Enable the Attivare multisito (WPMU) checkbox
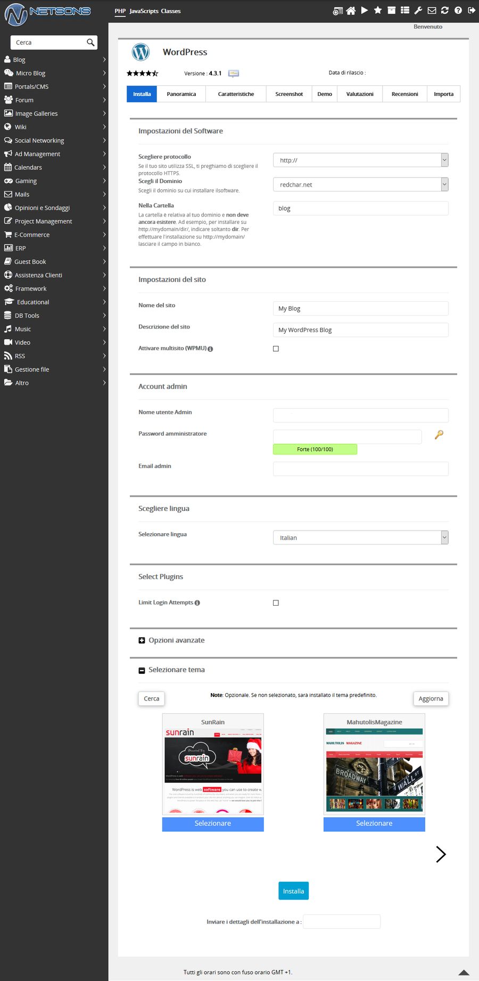The image size is (479, 981). pyautogui.click(x=276, y=349)
